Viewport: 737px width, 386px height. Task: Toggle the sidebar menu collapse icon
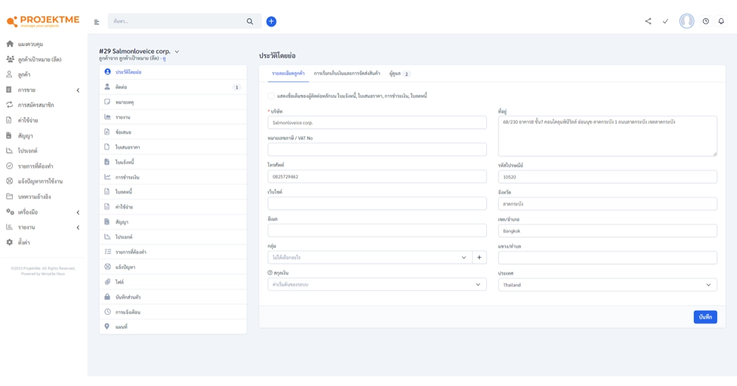(x=97, y=22)
